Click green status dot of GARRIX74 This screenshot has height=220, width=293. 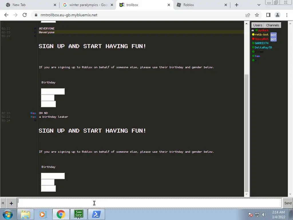(x=253, y=43)
